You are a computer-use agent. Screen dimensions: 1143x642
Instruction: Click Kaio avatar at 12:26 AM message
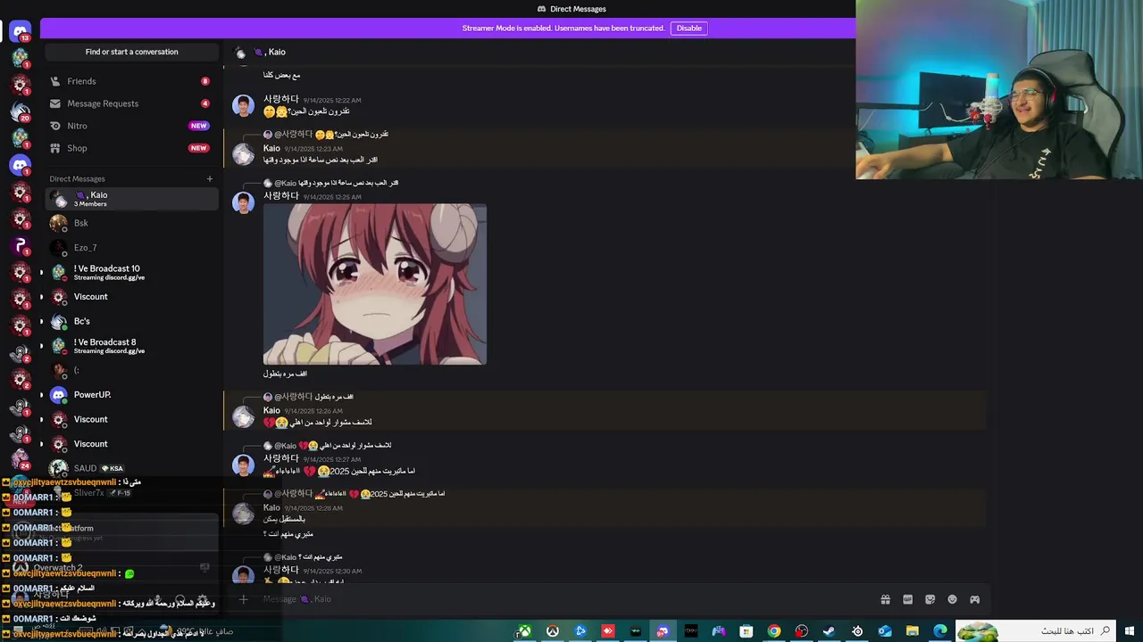(x=243, y=416)
